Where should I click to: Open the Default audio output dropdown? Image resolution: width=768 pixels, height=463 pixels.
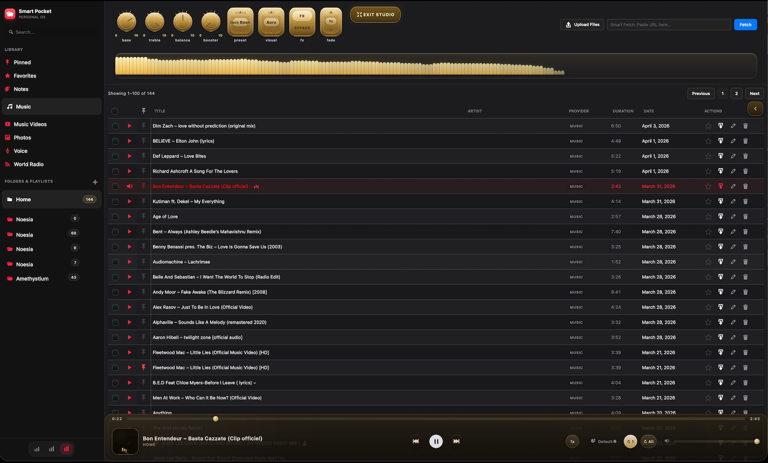click(x=603, y=442)
